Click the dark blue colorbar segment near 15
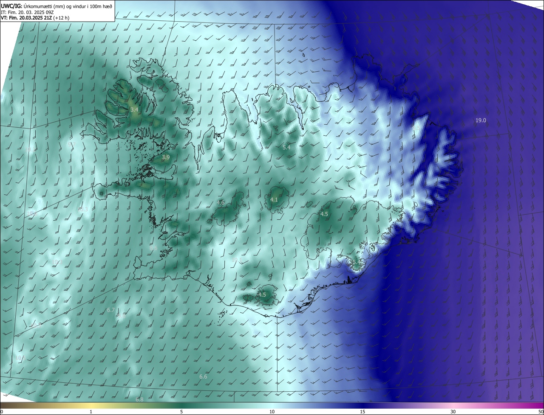544x415 pixels. 363,406
